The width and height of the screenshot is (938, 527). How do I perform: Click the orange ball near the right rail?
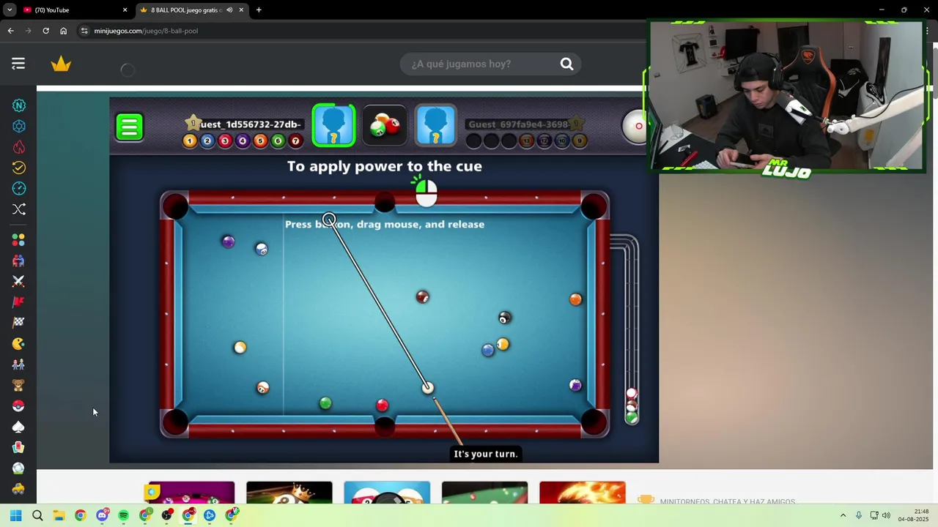[575, 299]
